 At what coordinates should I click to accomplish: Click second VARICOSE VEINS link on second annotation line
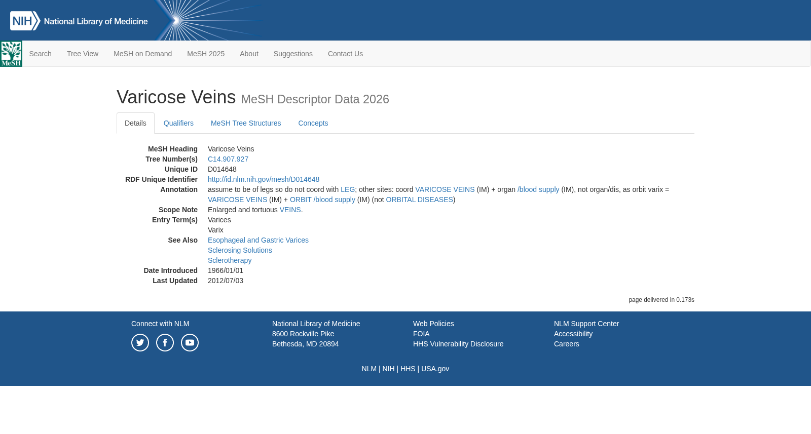(237, 200)
